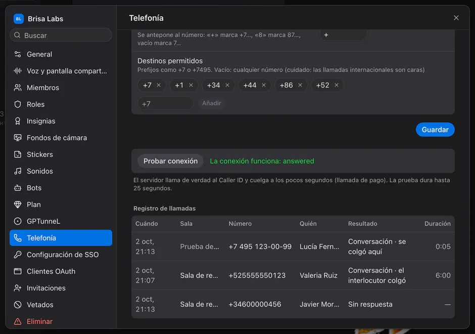475x334 pixels.
Task: Open the General section
Action: point(61,54)
